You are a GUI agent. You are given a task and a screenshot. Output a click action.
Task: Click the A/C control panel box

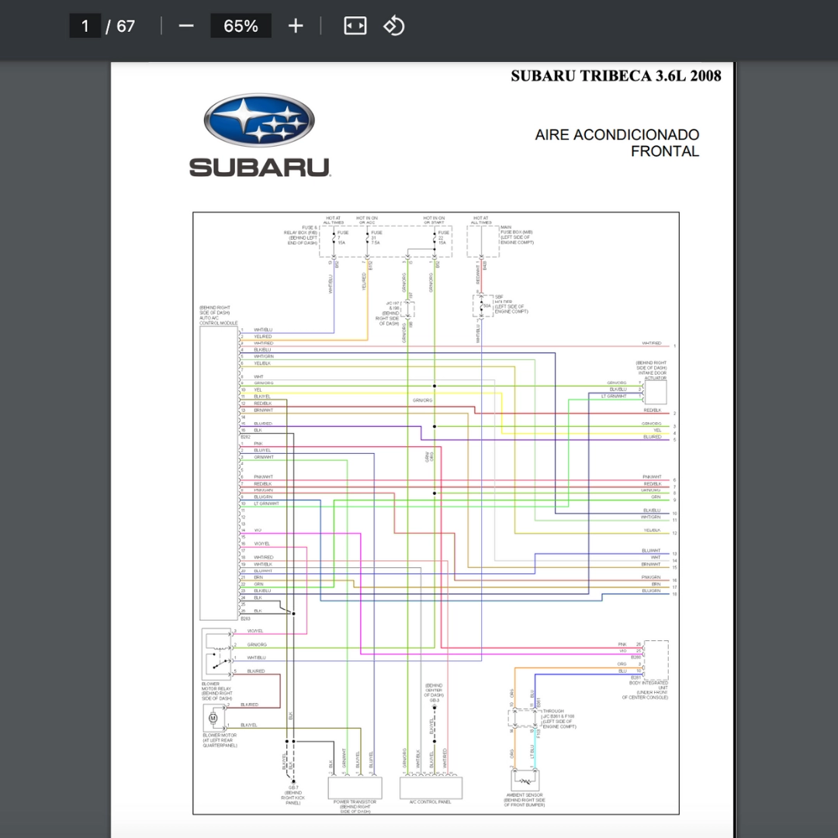click(x=431, y=788)
